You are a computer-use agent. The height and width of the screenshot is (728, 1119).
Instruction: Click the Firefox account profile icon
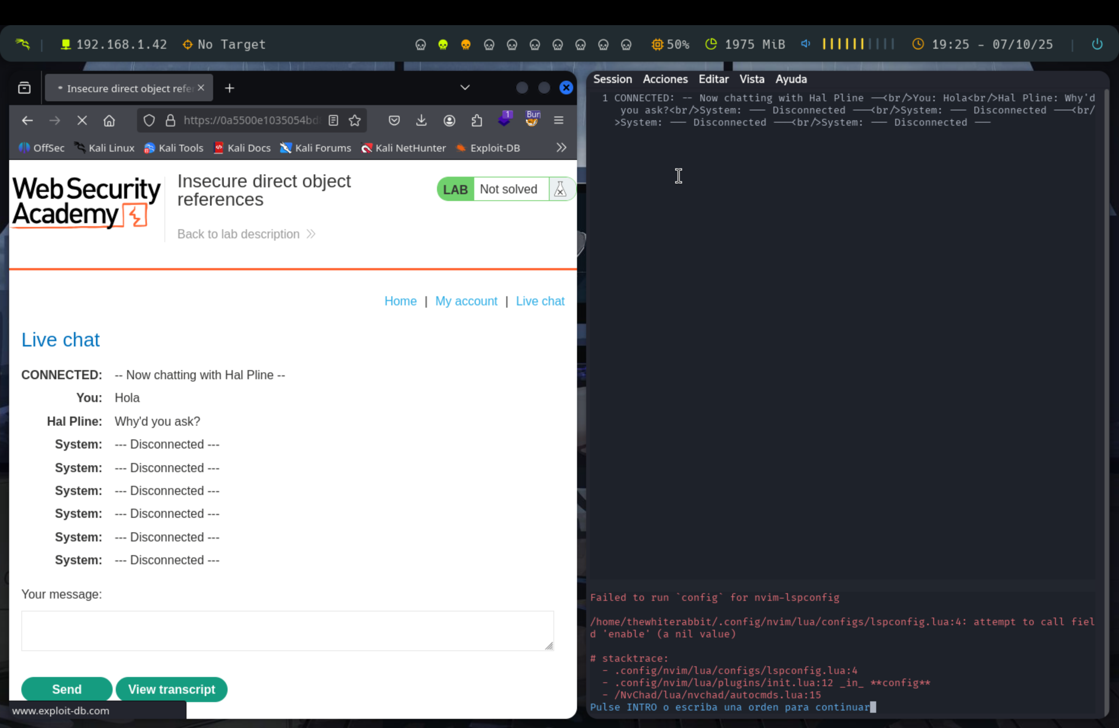tap(449, 121)
